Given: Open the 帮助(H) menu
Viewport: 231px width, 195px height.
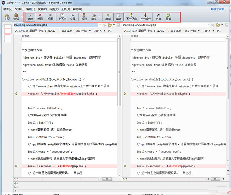Looking at the screenshot, I should coord(77,9).
